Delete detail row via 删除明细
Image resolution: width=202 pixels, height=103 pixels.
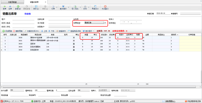[18, 31]
